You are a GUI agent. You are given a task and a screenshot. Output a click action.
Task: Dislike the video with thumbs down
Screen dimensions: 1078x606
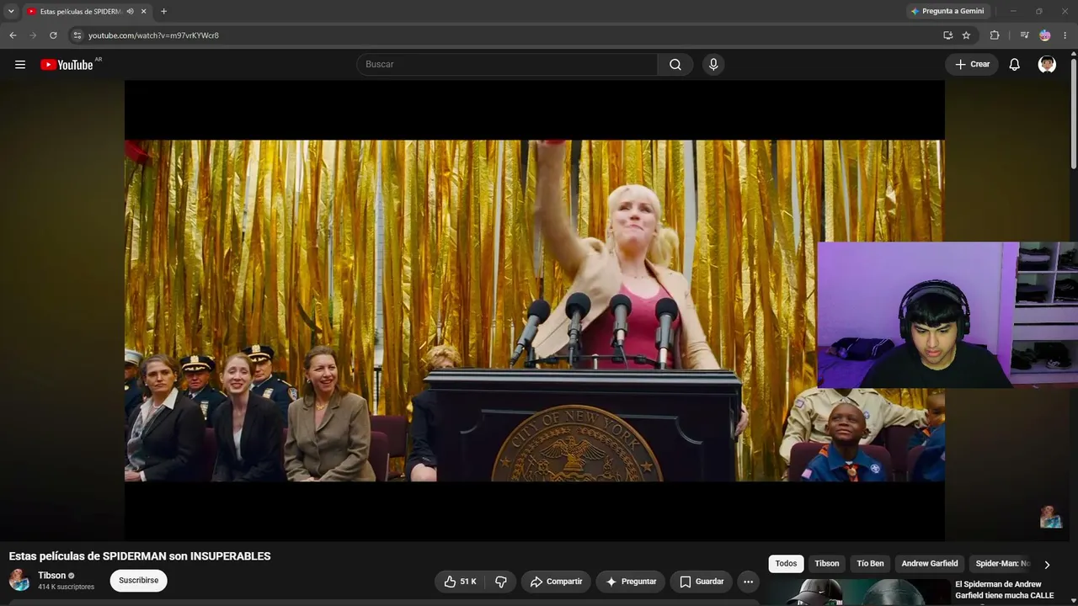pos(501,582)
